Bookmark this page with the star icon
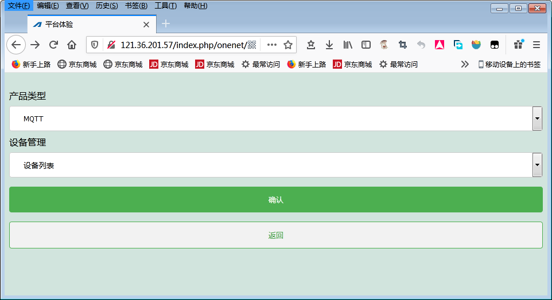The width and height of the screenshot is (552, 300). point(288,45)
